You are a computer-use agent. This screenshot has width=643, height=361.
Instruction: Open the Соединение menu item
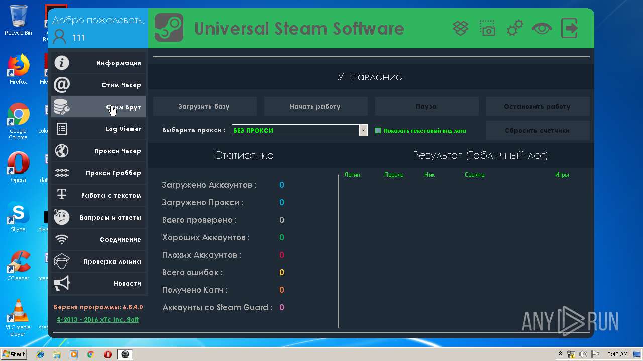98,239
